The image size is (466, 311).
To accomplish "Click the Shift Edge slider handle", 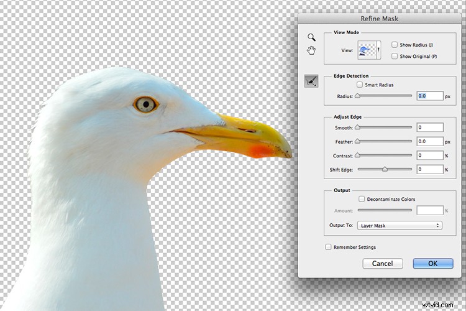I will click(x=385, y=169).
